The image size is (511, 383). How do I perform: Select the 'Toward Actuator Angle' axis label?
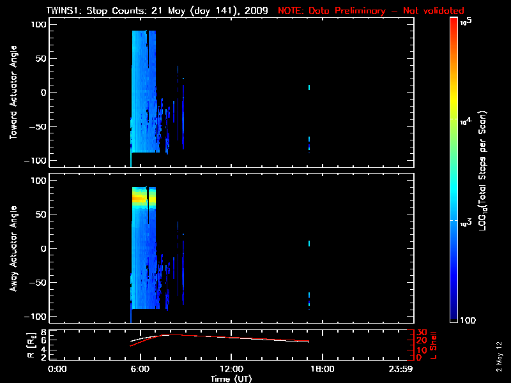point(13,93)
